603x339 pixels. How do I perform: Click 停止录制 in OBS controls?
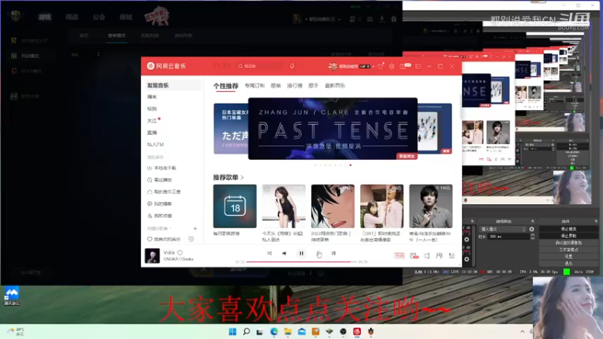(x=568, y=236)
